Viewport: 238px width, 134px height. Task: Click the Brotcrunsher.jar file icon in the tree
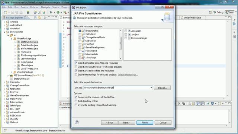pos(12,79)
